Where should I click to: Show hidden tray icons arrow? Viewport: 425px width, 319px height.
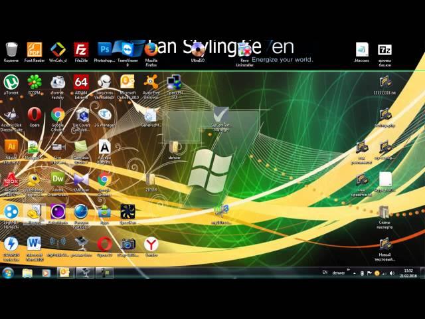point(355,273)
